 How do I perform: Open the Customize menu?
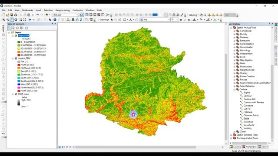[78, 10]
